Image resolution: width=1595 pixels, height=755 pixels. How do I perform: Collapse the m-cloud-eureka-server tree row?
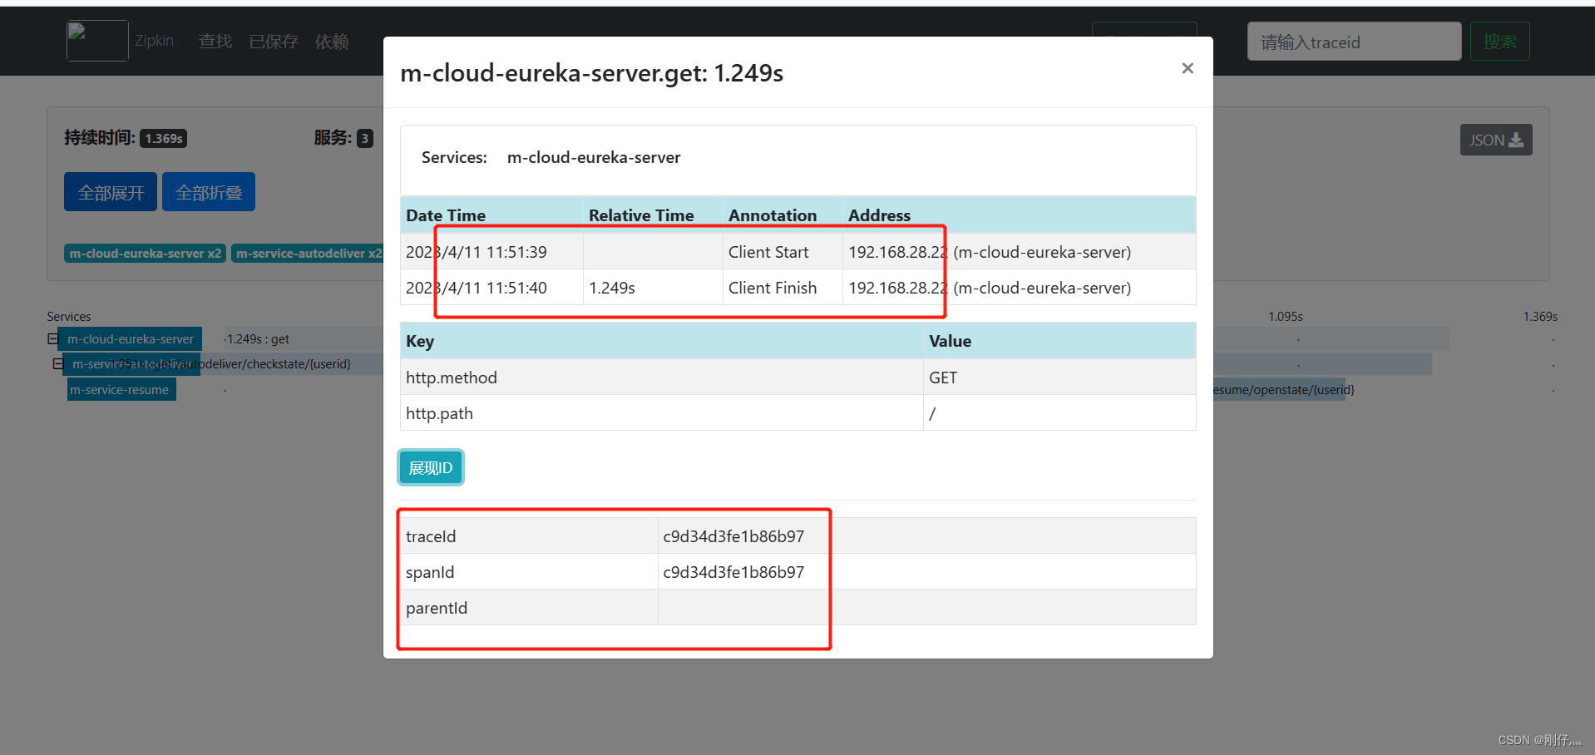click(52, 339)
